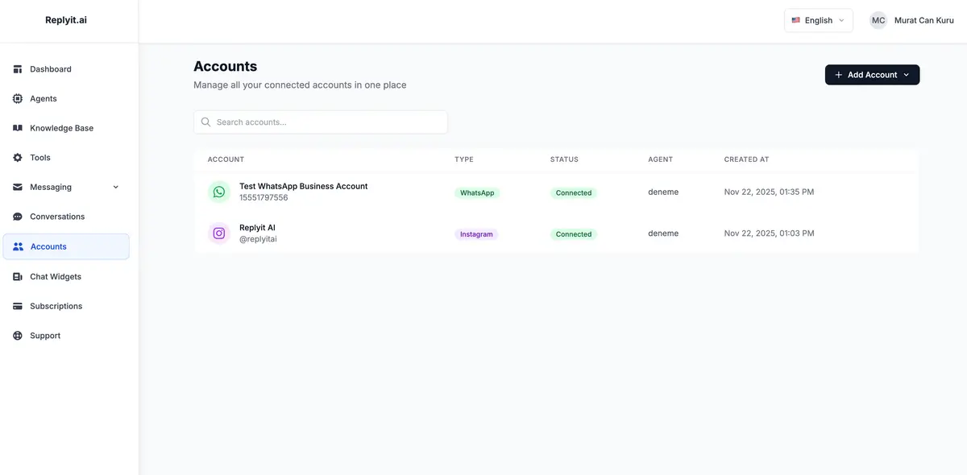Select the Tools gear icon
This screenshot has width=967, height=475.
coord(17,157)
